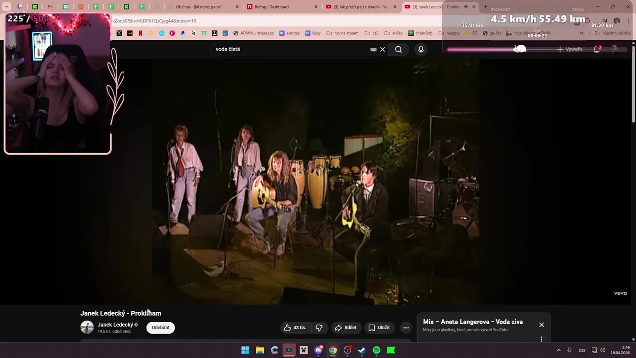The image size is (636, 358).
Task: Open more actions menu next to Uložit
Action: click(406, 328)
